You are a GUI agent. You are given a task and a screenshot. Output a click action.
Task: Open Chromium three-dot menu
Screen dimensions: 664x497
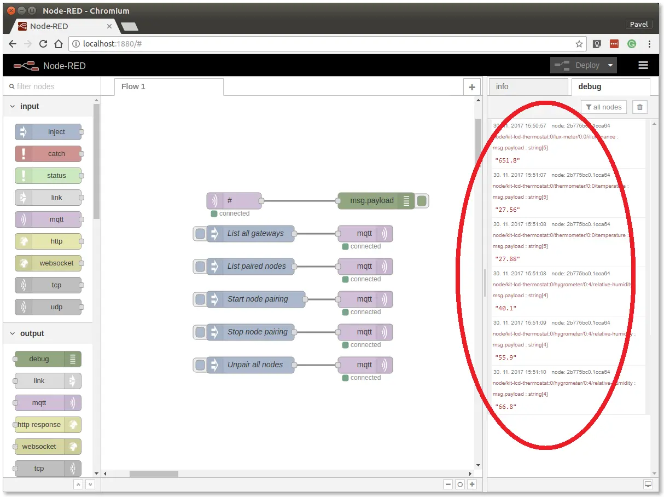point(649,44)
